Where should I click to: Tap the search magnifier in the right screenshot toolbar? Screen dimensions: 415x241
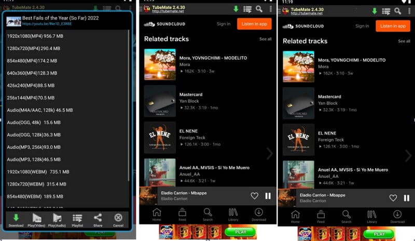pos(398,11)
